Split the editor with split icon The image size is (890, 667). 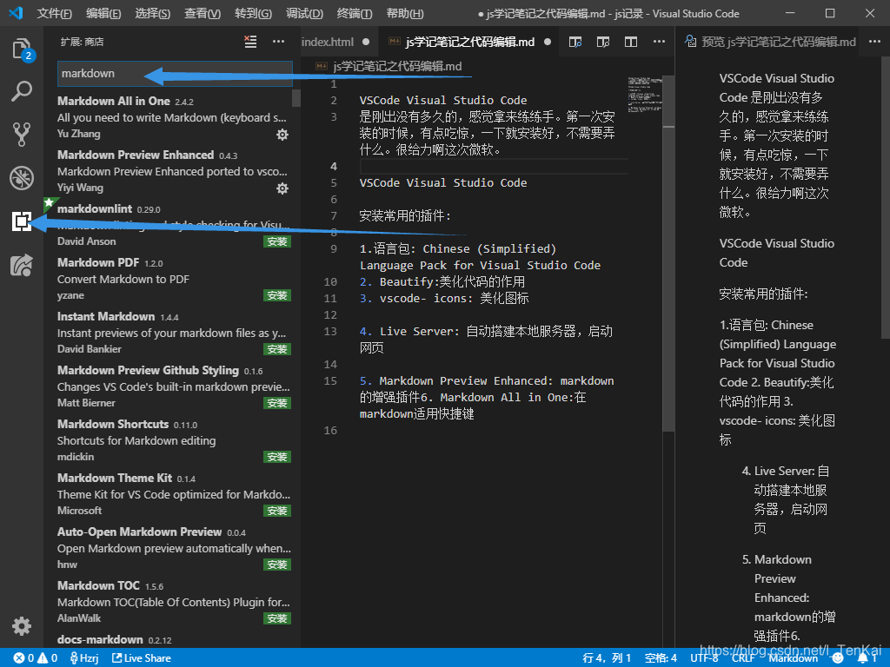point(631,42)
